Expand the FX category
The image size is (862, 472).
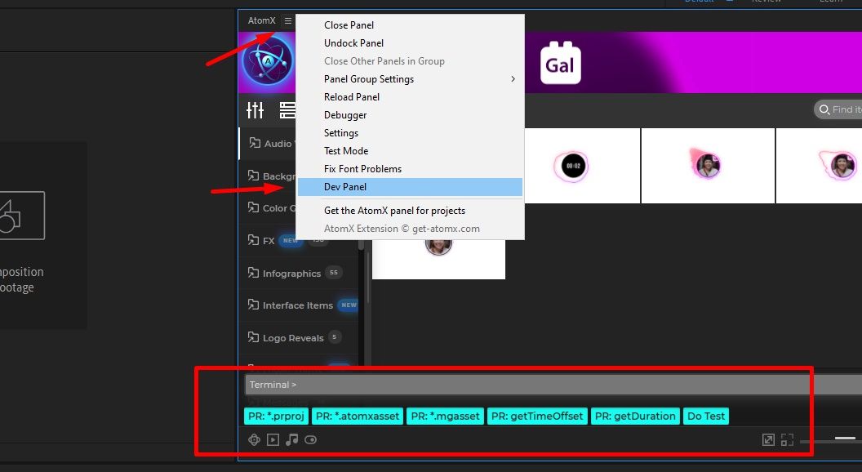coord(267,240)
